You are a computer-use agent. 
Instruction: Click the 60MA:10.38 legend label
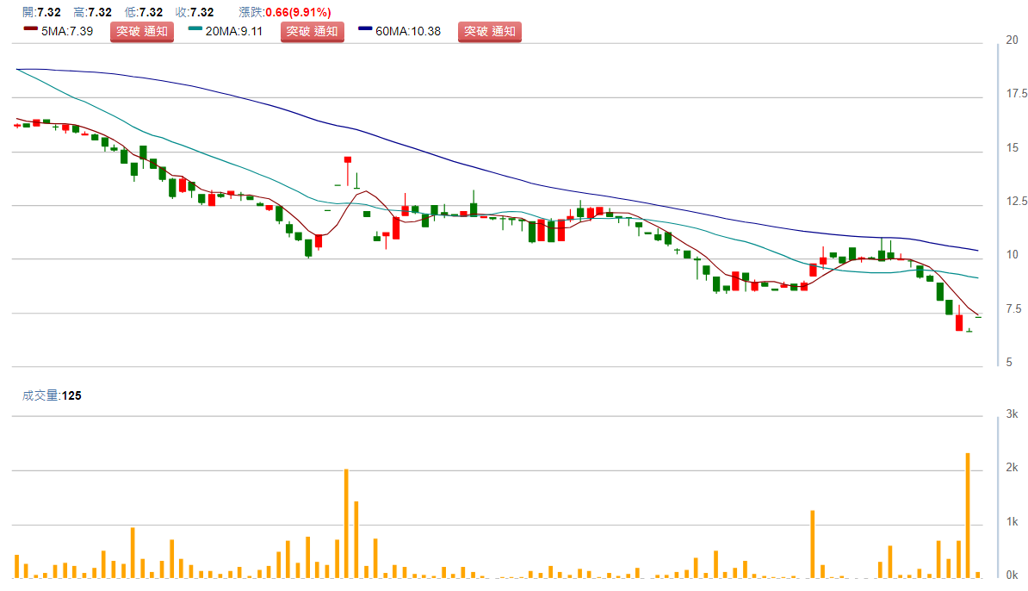[x=408, y=32]
